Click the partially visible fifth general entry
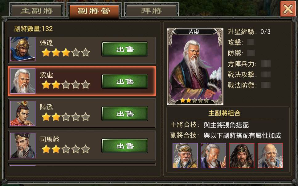298x186 pixels. (82, 165)
